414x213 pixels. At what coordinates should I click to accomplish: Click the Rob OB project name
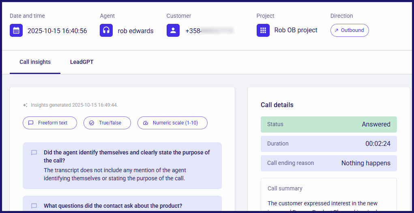(x=296, y=30)
